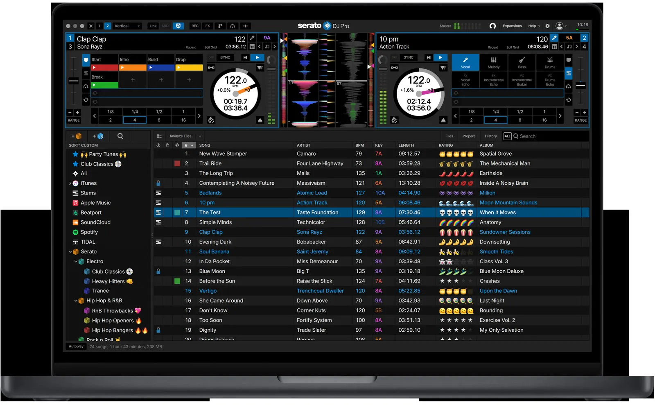The image size is (655, 405).
Task: Open the Vertical display mode dropdown
Action: tap(127, 26)
